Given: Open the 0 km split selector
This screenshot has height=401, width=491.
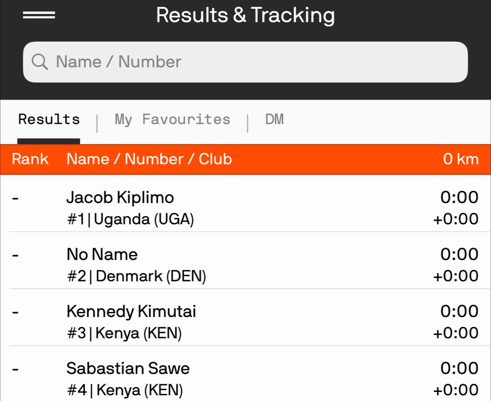Looking at the screenshot, I should 461,159.
